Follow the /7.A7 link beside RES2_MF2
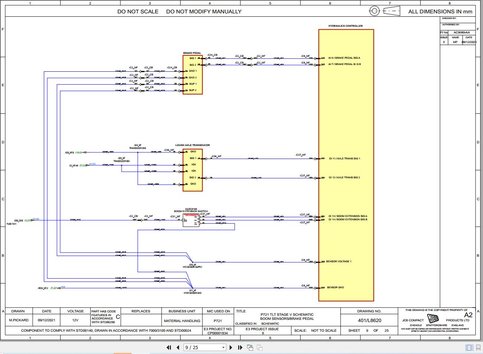The height and width of the screenshot is (354, 483). pos(54,288)
